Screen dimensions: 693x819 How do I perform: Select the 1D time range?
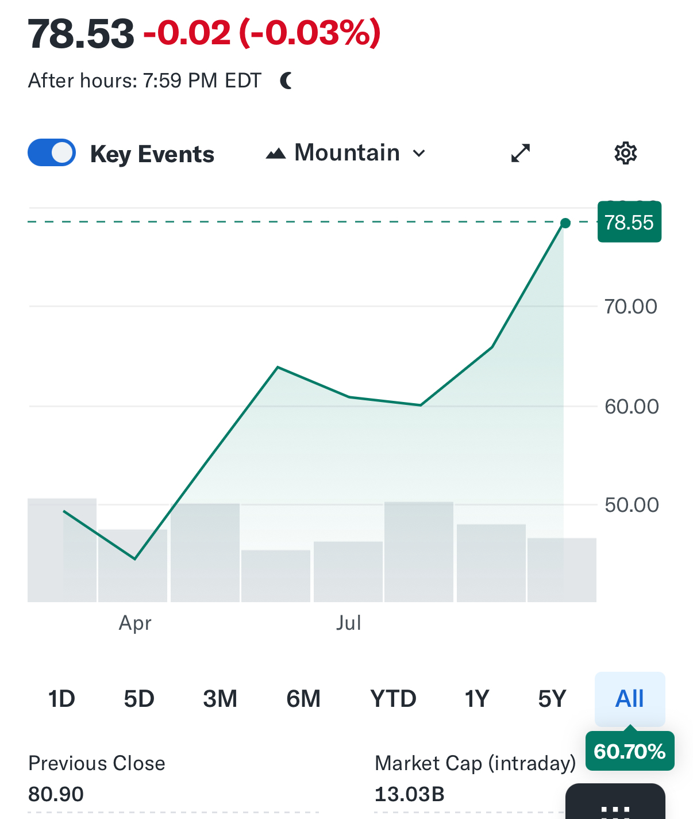(x=61, y=699)
